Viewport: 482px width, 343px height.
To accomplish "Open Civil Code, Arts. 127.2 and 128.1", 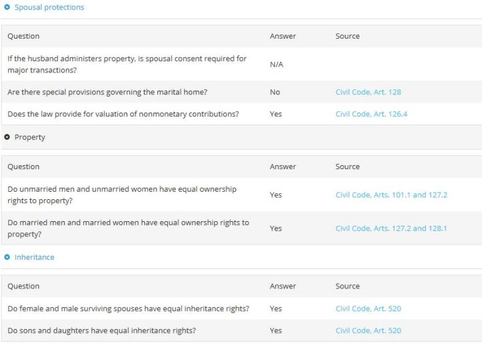I will (391, 228).
